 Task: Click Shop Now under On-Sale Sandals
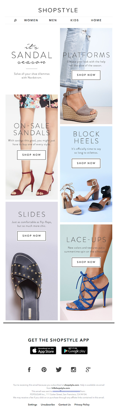(31, 155)
